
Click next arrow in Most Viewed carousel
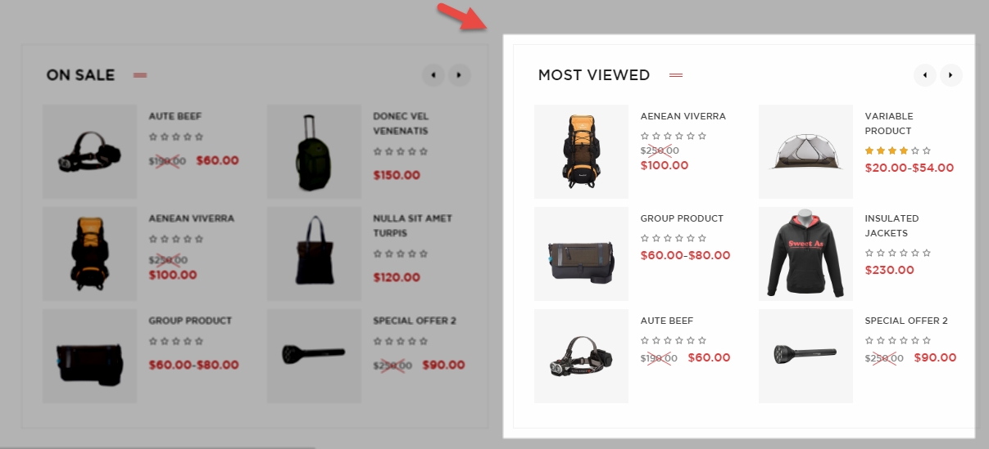click(951, 75)
